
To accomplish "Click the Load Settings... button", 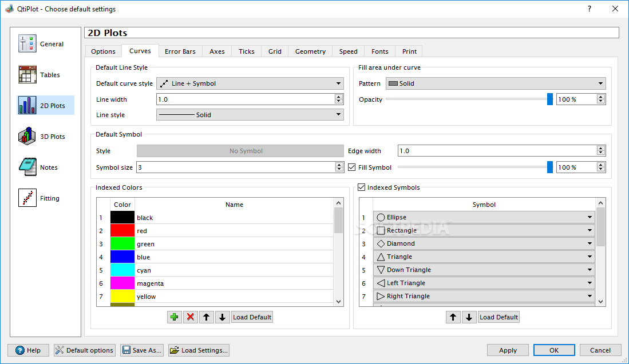I will click(x=199, y=350).
